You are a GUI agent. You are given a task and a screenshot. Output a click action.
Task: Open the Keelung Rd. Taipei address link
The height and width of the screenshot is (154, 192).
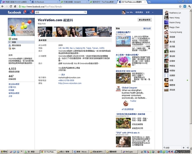point(81,48)
